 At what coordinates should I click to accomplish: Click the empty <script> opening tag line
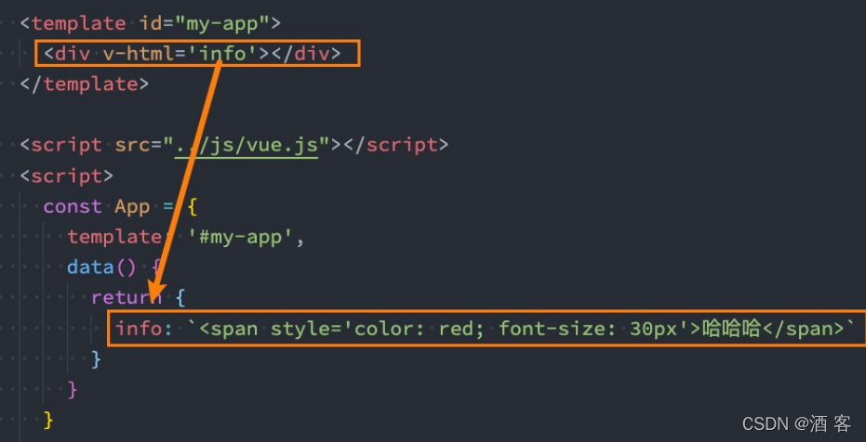67,175
